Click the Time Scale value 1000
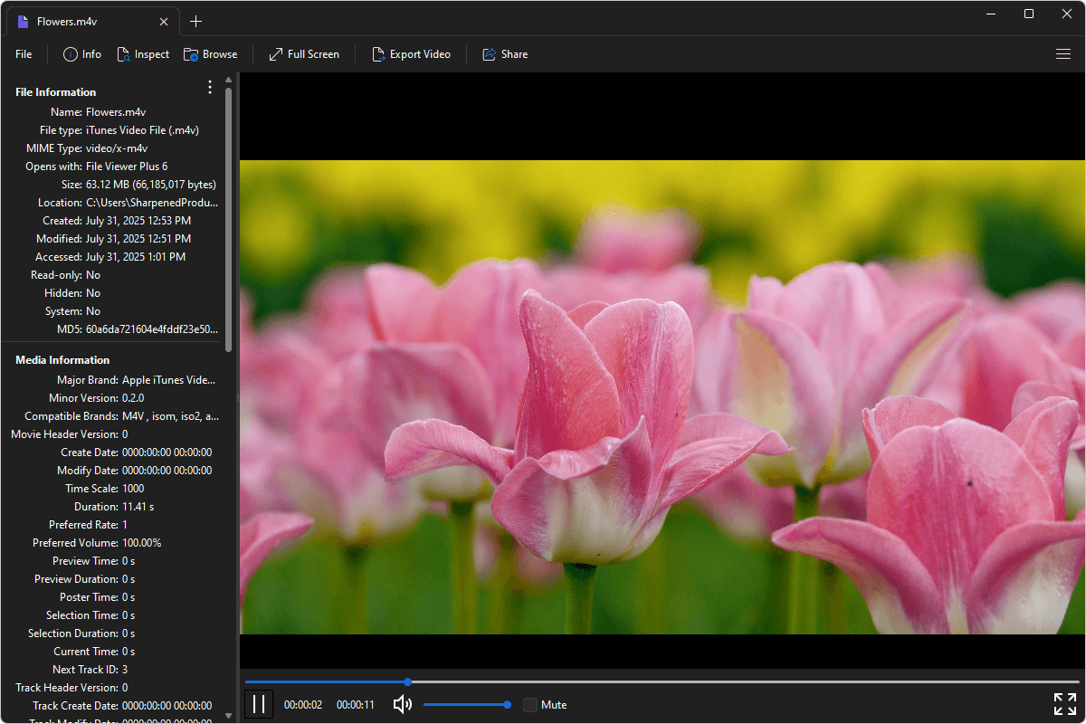The width and height of the screenshot is (1086, 724). 133,489
